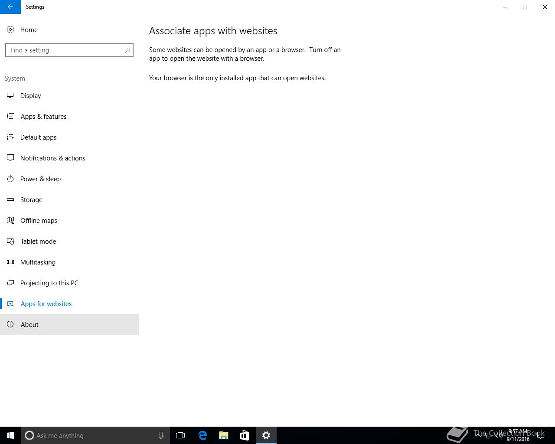The image size is (555, 444).
Task: Open the Home gear icon
Action: pos(10,29)
